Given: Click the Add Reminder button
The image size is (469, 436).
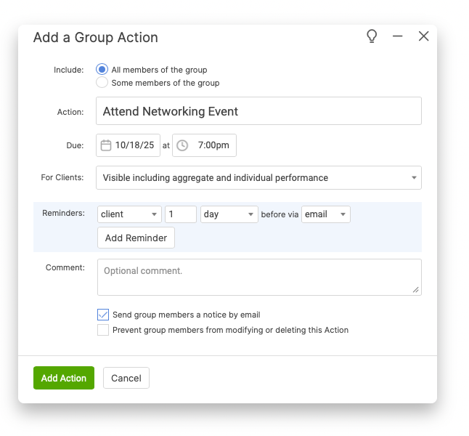Looking at the screenshot, I should tap(136, 238).
